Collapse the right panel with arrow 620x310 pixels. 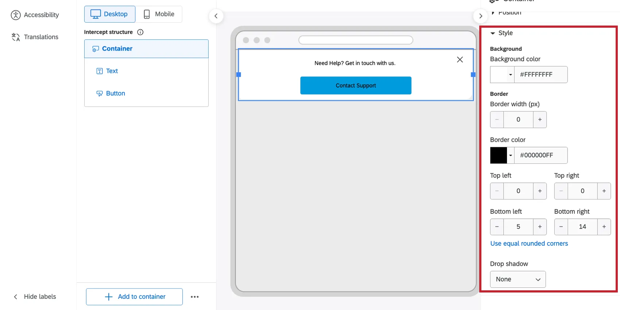coord(481,16)
